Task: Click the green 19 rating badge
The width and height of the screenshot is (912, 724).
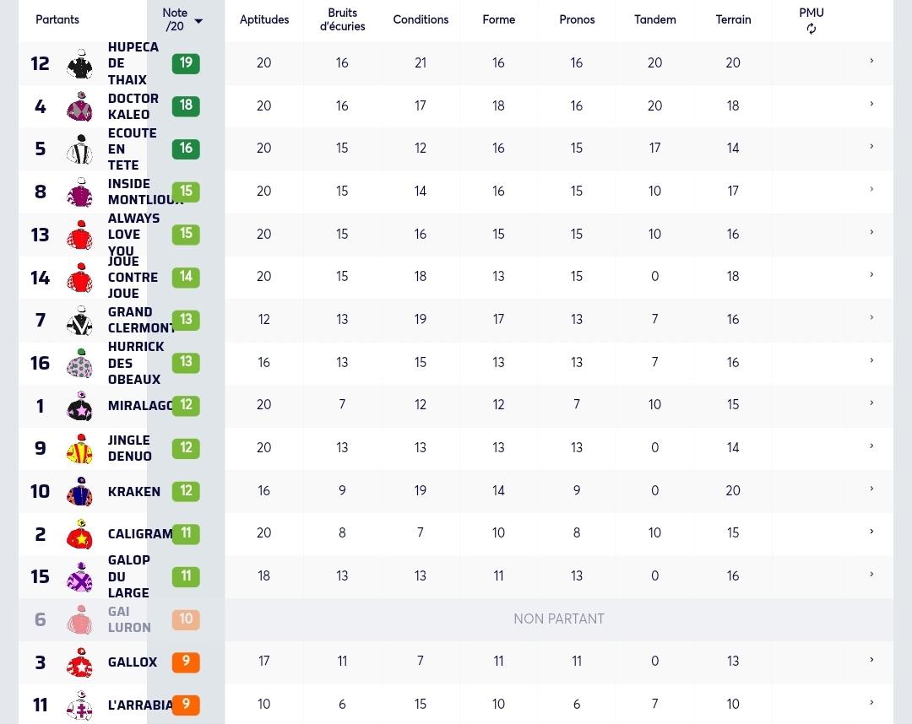Action: point(186,63)
